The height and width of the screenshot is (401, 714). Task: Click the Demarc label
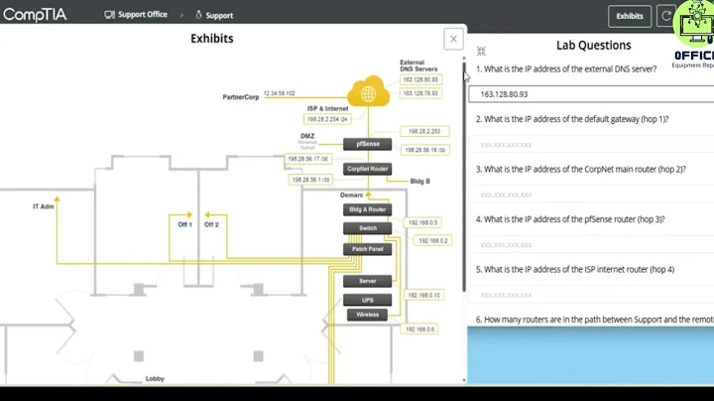[x=351, y=195]
